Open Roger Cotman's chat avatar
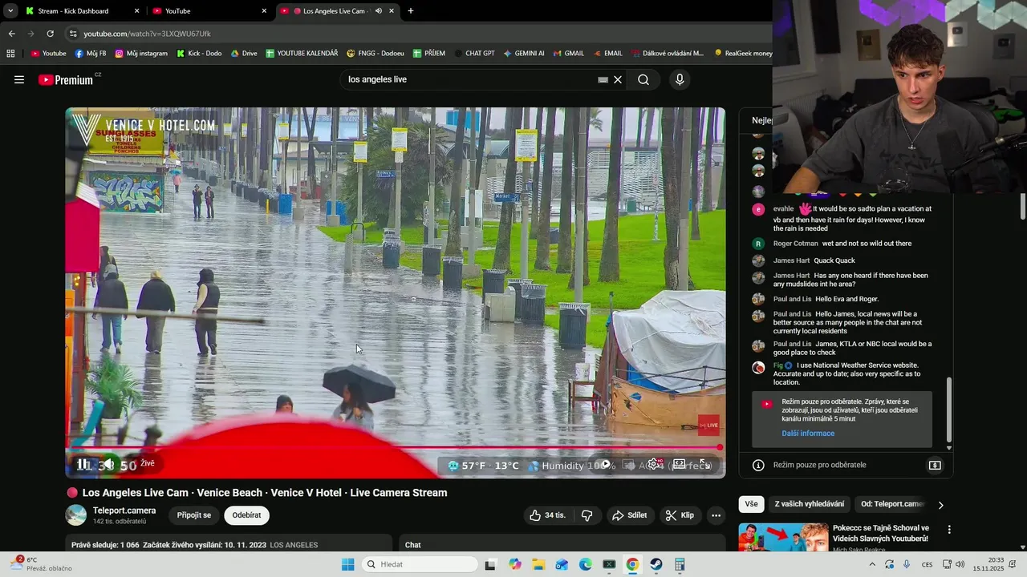The width and height of the screenshot is (1027, 577). click(758, 244)
